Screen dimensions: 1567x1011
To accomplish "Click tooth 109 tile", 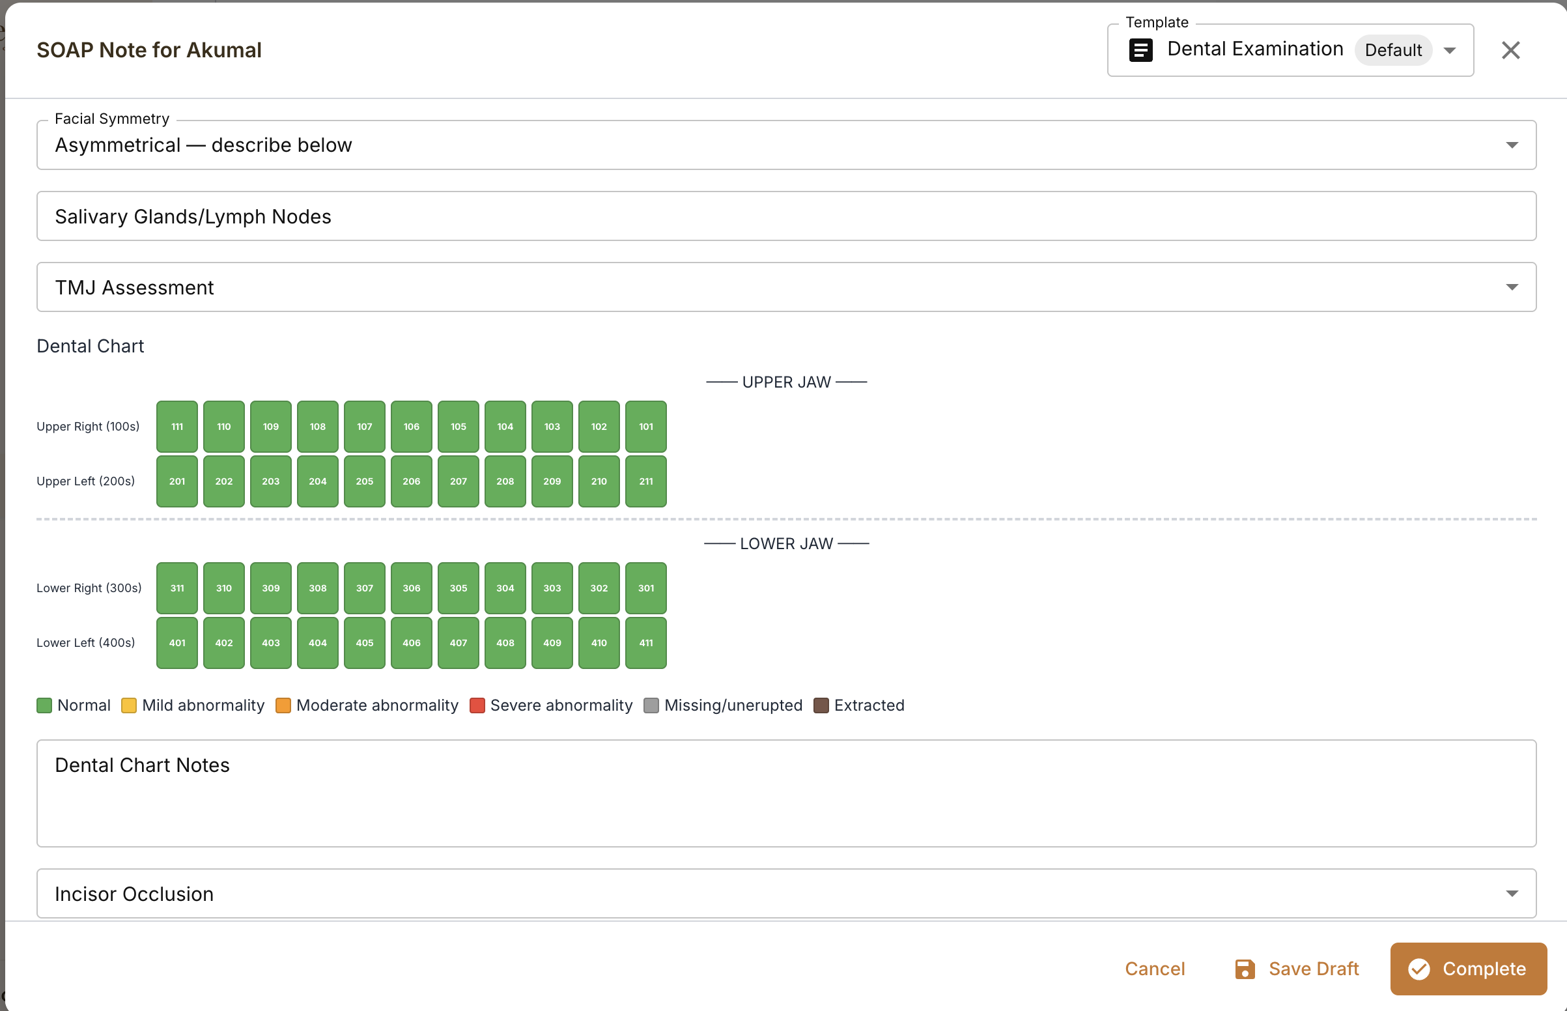I will [271, 427].
